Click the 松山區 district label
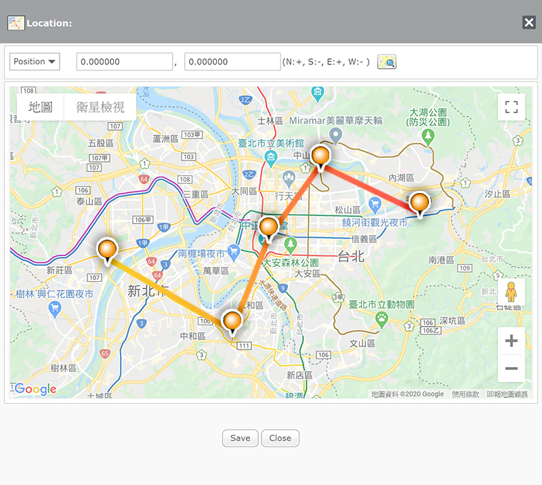 click(x=348, y=210)
